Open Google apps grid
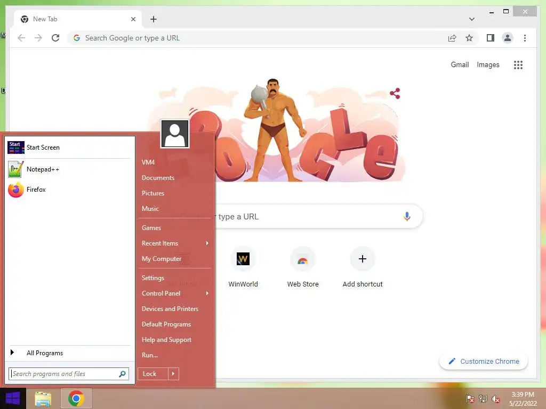The height and width of the screenshot is (409, 546). 518,64
